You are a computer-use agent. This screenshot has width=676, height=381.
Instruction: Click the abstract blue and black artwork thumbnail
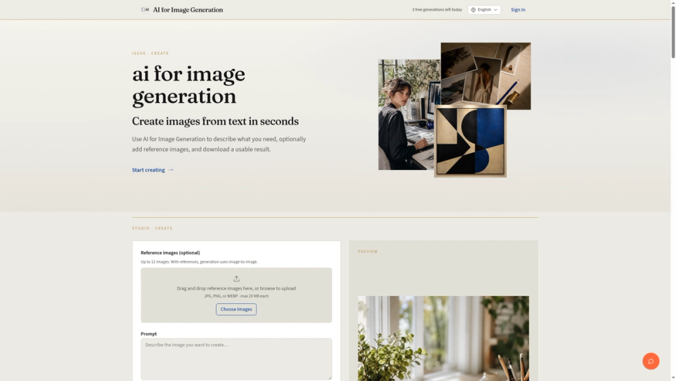point(470,141)
